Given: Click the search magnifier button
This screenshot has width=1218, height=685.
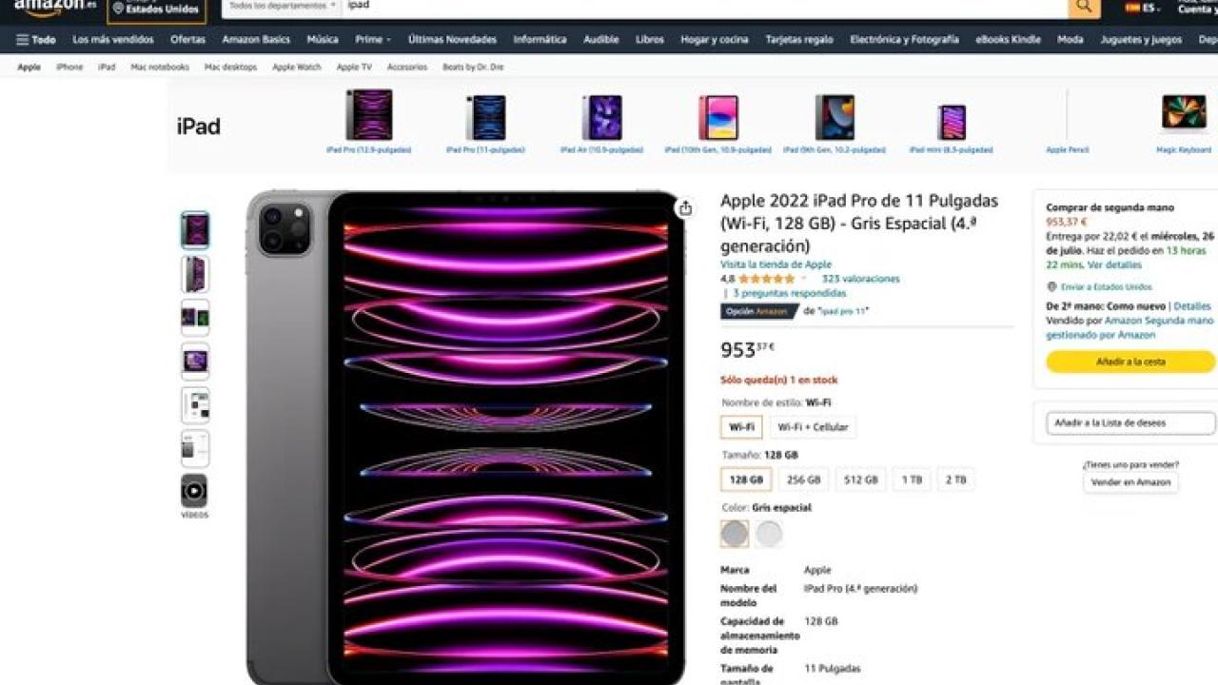Looking at the screenshot, I should (1084, 7).
